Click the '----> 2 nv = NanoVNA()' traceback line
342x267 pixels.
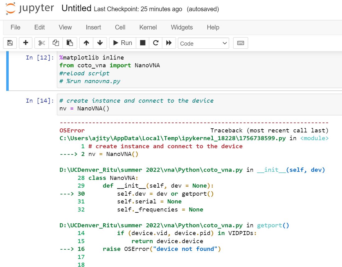pos(99,154)
